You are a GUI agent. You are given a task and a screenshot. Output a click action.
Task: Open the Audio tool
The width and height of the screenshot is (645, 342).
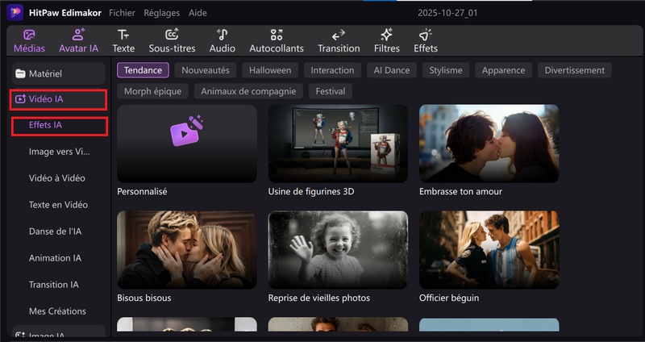223,35
